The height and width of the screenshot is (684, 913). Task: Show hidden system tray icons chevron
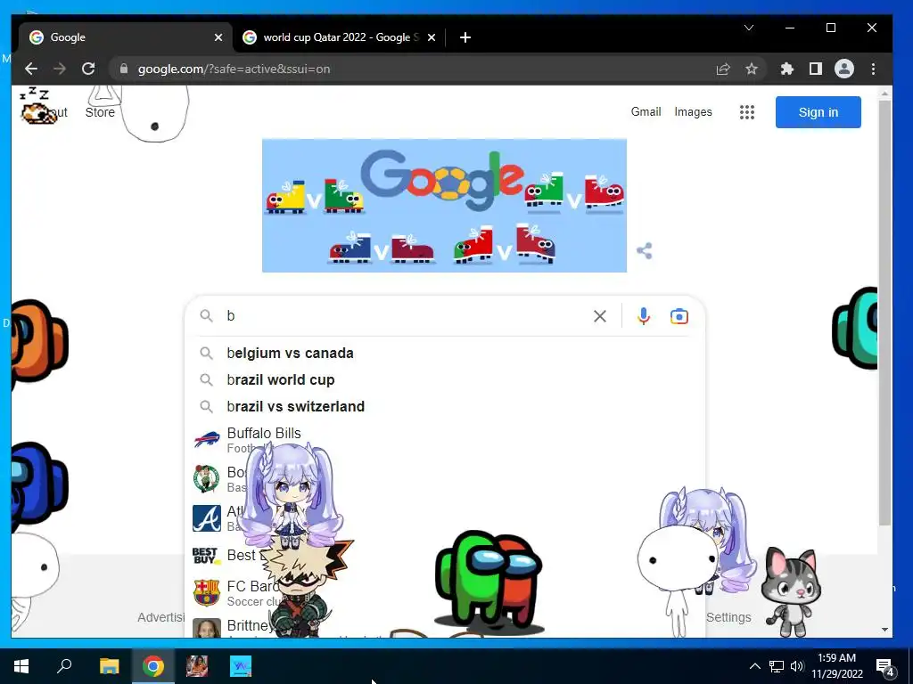[754, 666]
